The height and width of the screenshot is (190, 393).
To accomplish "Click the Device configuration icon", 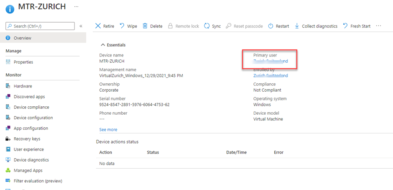I will point(8,118).
